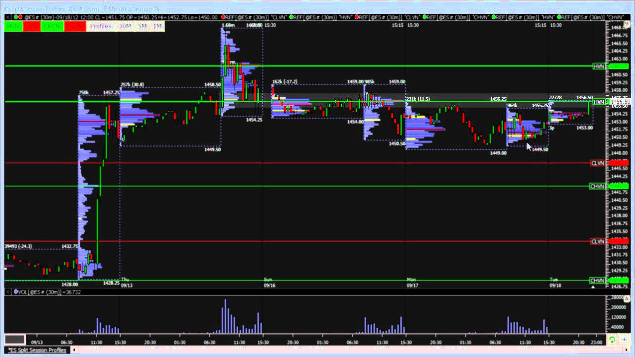Viewport: 635px width, 357px height.
Task: Close the price pane with X icon
Action: pos(8,17)
